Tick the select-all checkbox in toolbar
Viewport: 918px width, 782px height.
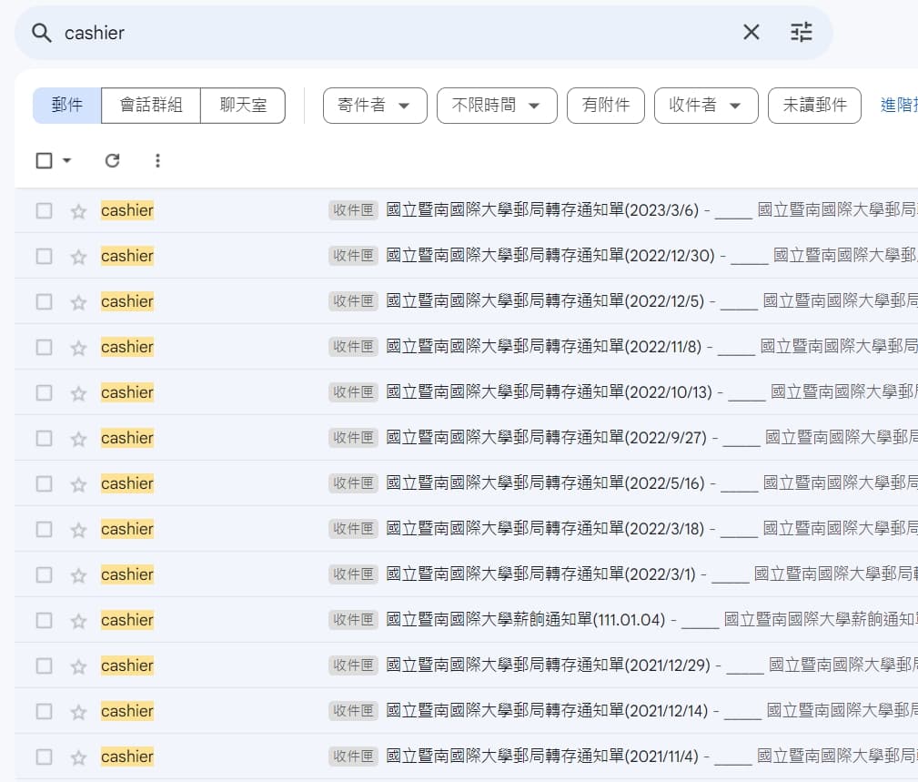(x=44, y=160)
